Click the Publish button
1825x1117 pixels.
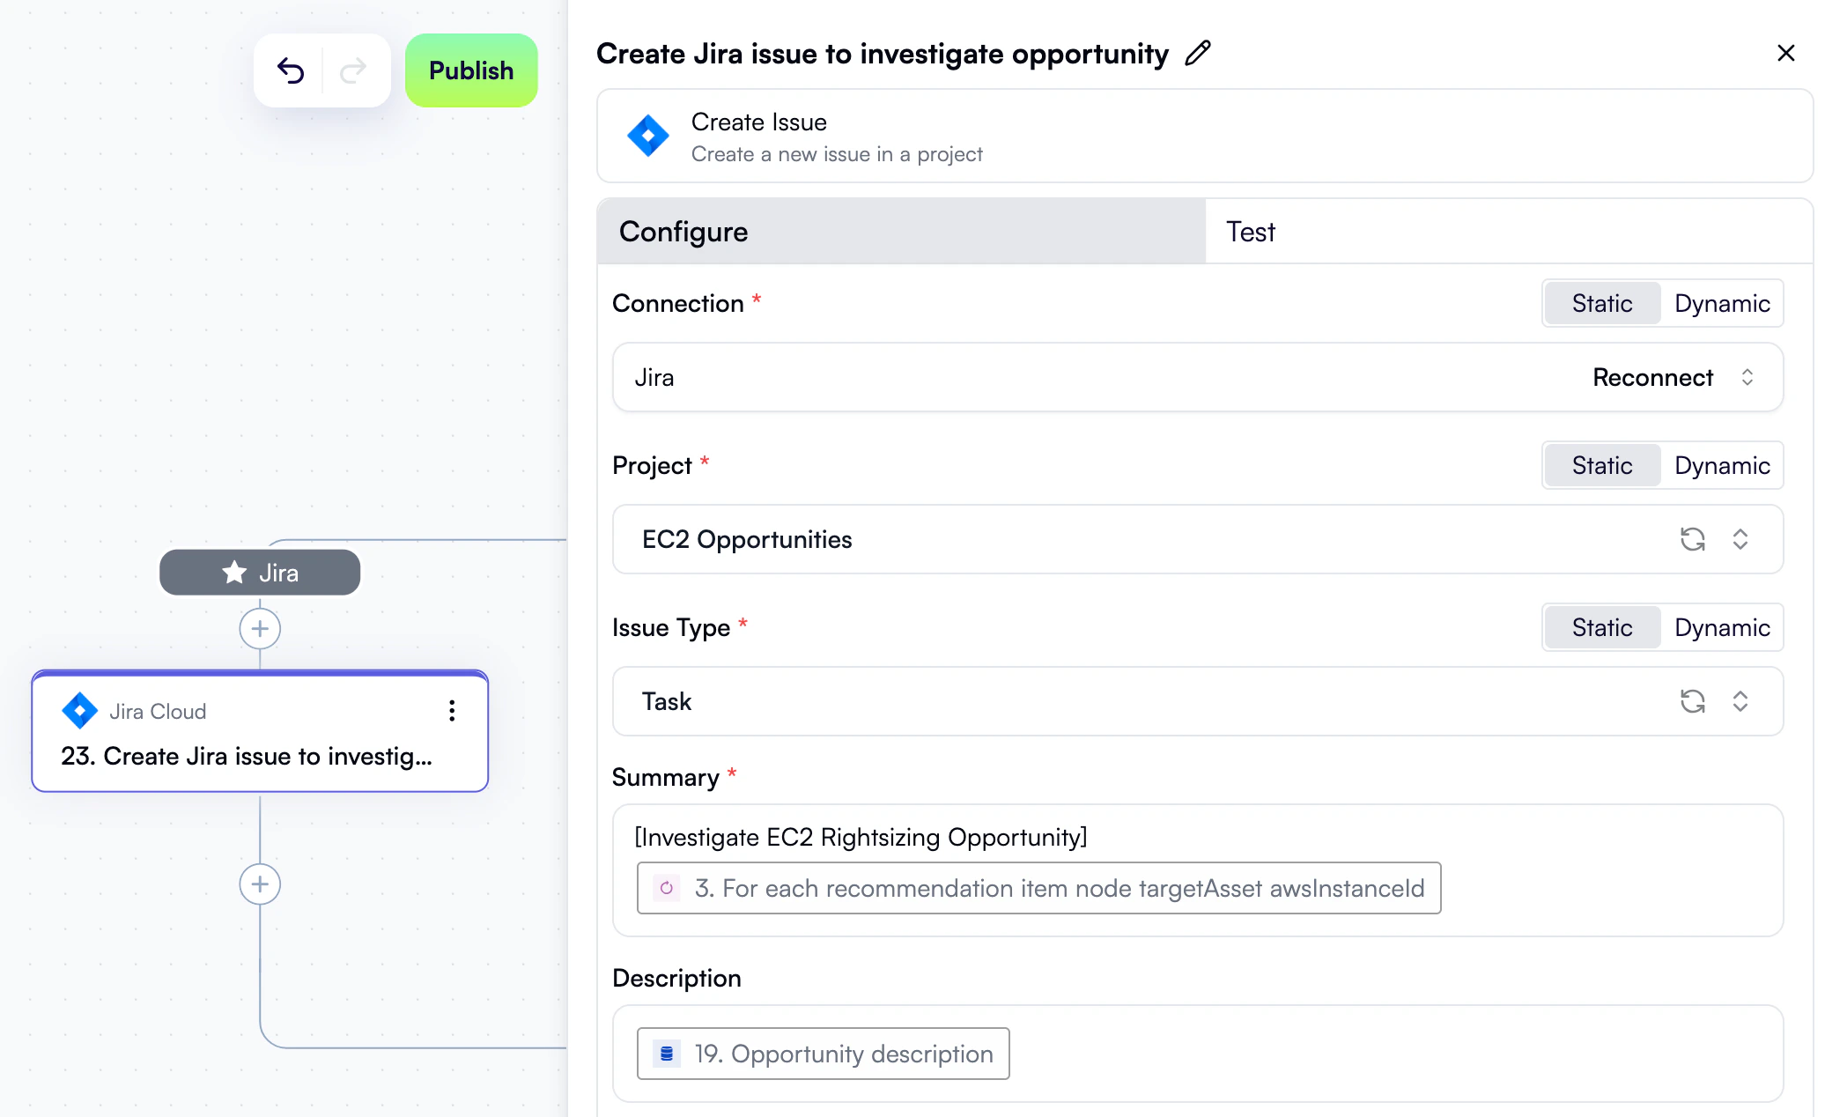point(470,70)
